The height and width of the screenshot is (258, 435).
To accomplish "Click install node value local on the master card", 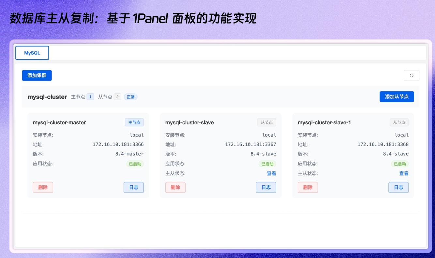I will pyautogui.click(x=137, y=135).
